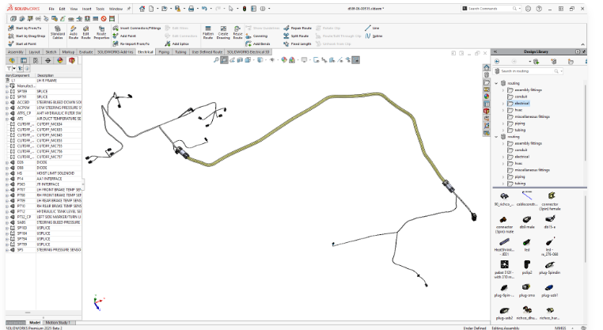Click the Rebuild traffic light icon

(x=245, y=9)
